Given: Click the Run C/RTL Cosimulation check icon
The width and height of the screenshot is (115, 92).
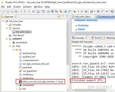Looking at the screenshot, I should pos(82,11).
